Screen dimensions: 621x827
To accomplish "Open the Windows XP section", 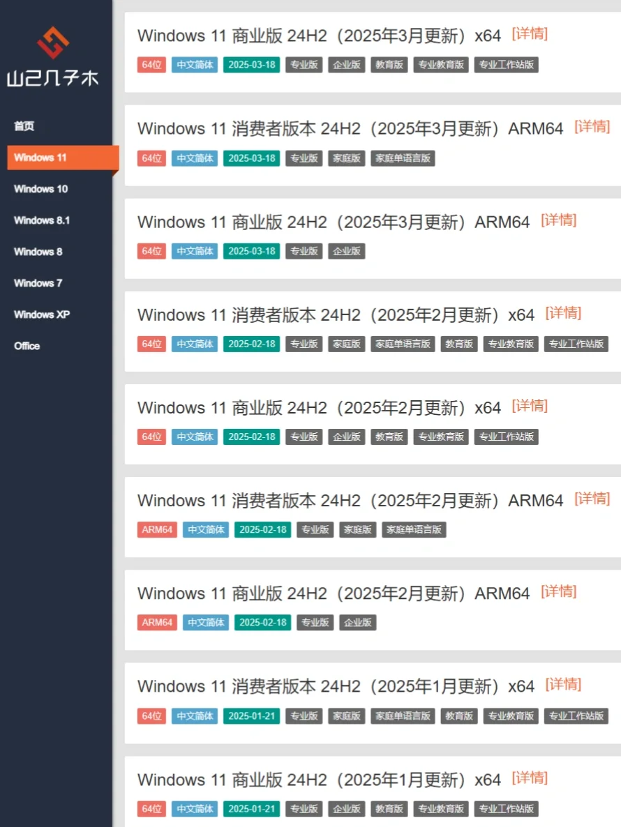I will click(x=41, y=314).
